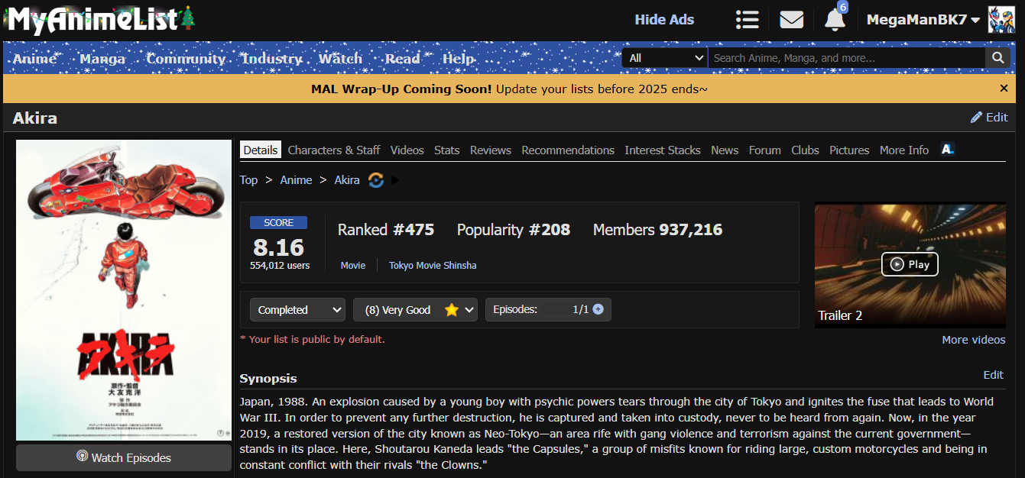The width and height of the screenshot is (1025, 478).
Task: Open the Community menu
Action: (186, 59)
